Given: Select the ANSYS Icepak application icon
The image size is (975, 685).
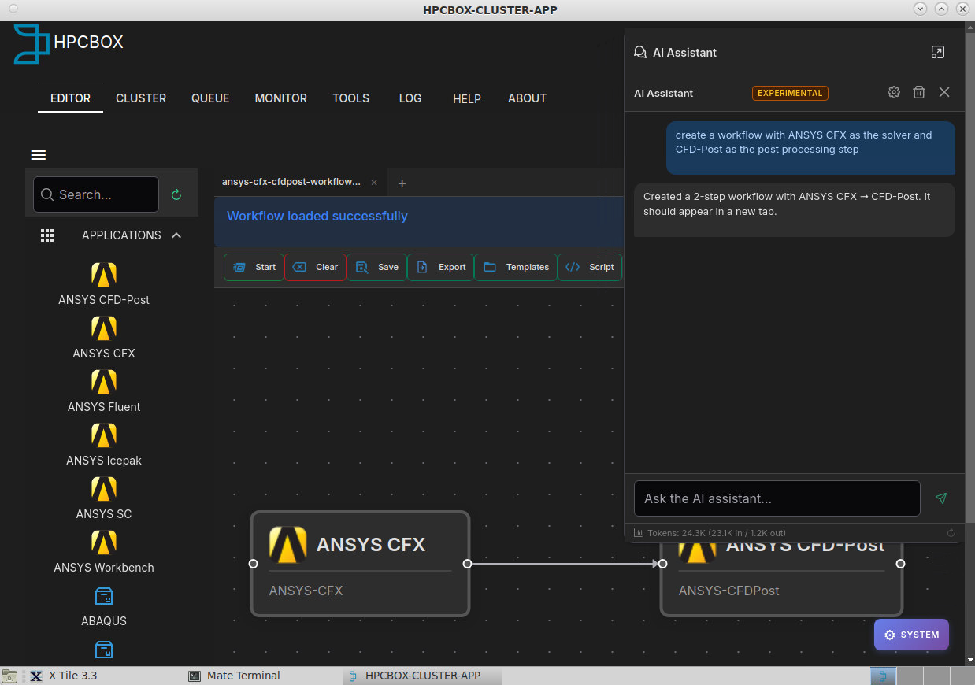Looking at the screenshot, I should [104, 435].
